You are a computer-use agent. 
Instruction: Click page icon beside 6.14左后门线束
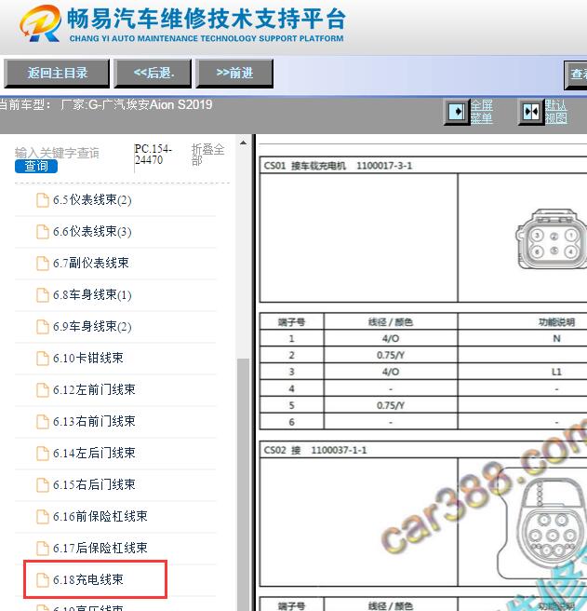[x=43, y=454]
